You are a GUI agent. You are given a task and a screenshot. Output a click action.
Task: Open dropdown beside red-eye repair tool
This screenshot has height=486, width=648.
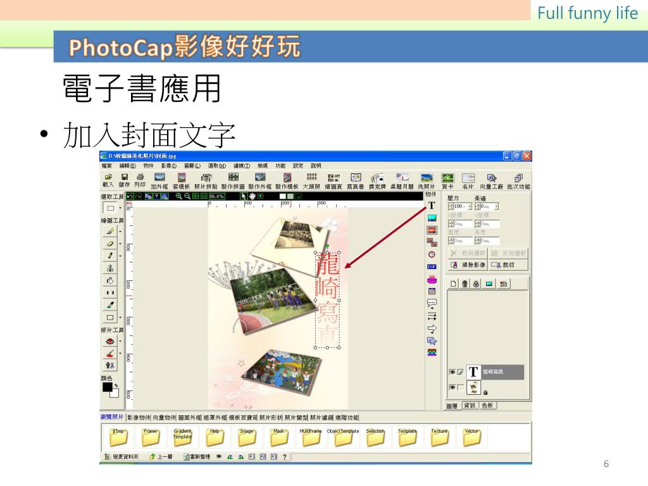pyautogui.click(x=120, y=341)
